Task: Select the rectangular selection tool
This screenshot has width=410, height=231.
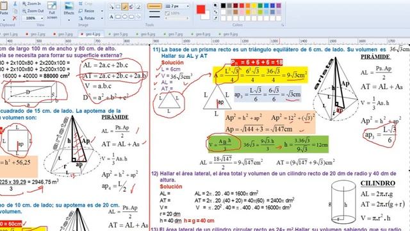Action: pos(118,6)
